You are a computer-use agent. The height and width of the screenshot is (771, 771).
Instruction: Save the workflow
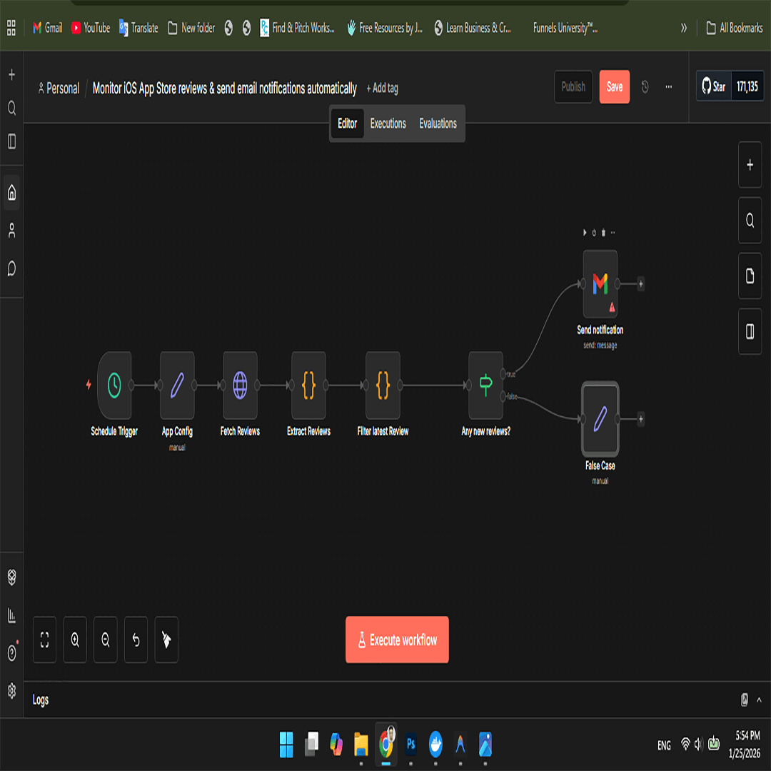pyautogui.click(x=614, y=86)
